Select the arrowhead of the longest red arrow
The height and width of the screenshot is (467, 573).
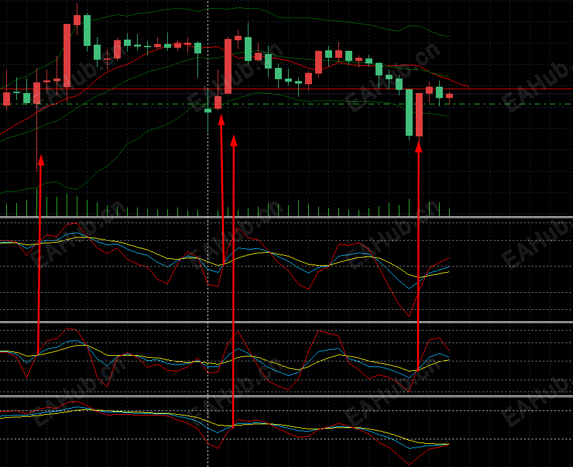[234, 141]
